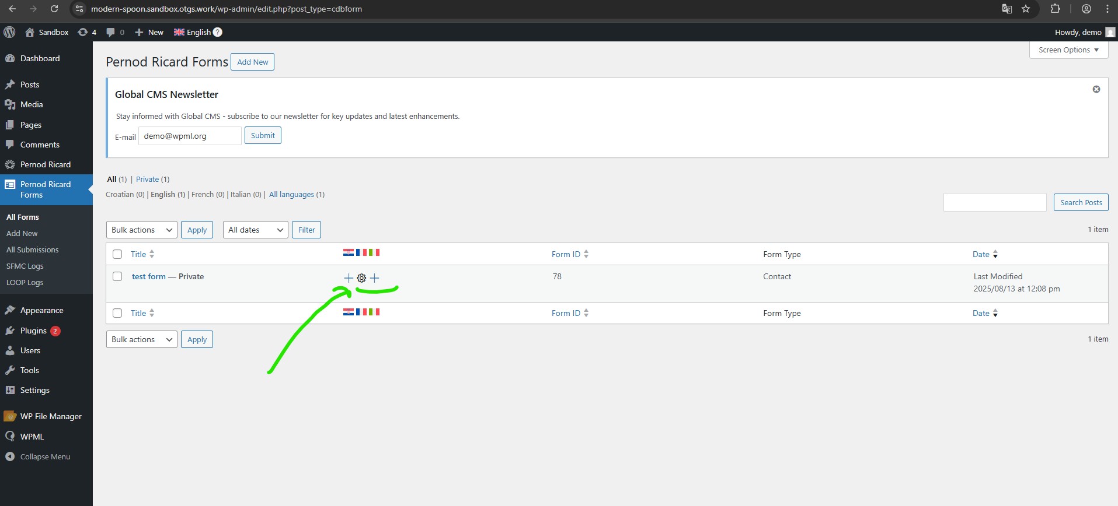Click the WordPress logo in admin bar
Viewport: 1118px width, 506px height.
click(9, 32)
